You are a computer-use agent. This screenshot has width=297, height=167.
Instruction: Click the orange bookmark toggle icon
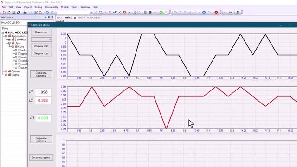point(124,13)
